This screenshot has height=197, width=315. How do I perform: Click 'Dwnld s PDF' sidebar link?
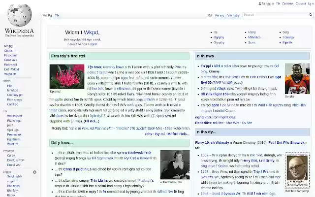16,160
